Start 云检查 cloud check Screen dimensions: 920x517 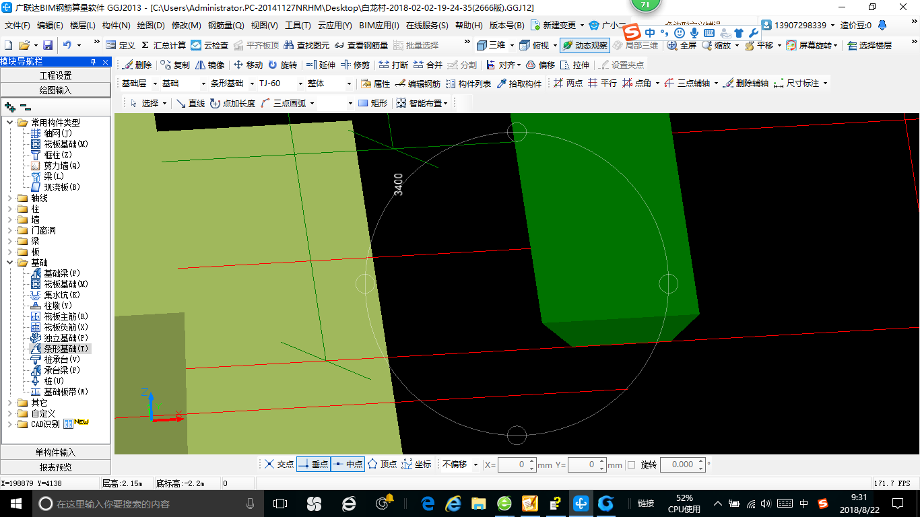(x=209, y=45)
